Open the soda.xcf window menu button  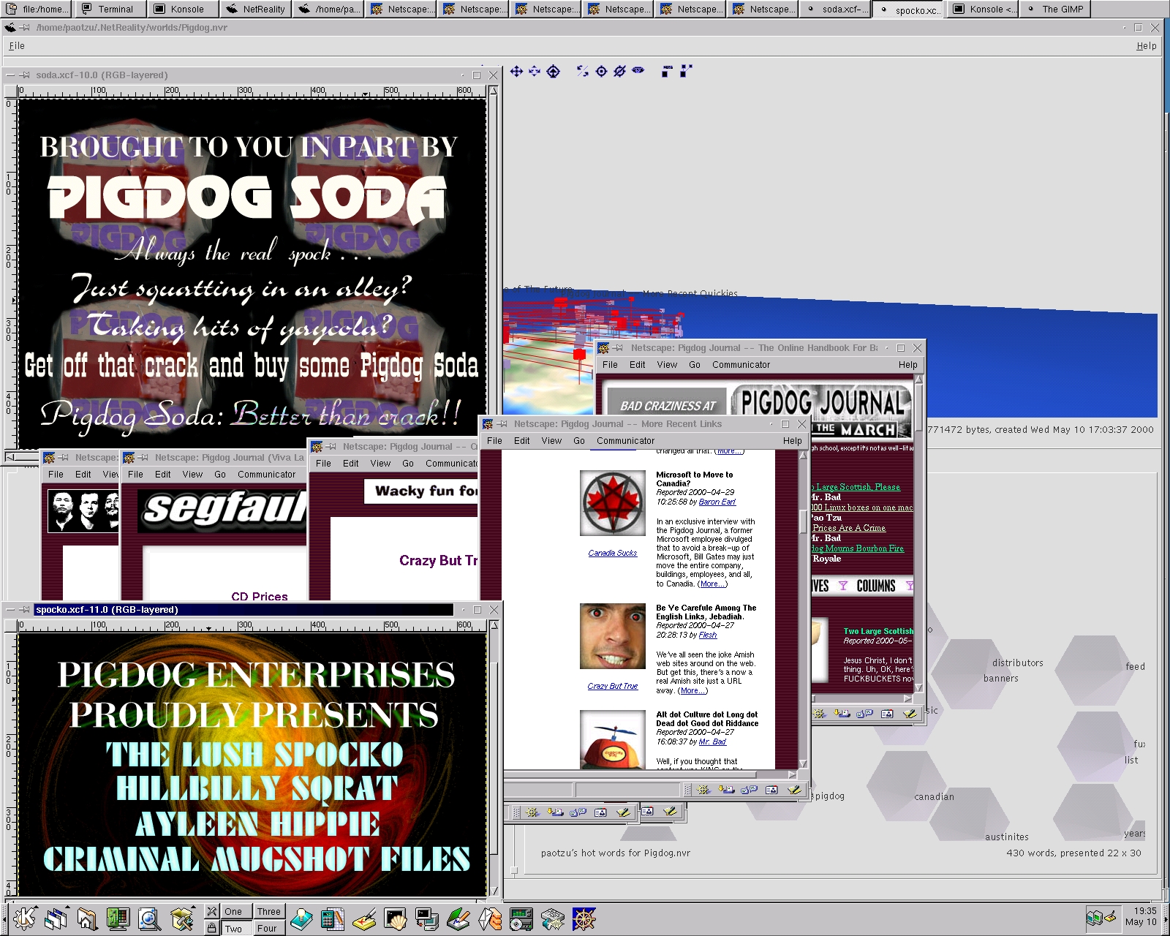[x=9, y=75]
